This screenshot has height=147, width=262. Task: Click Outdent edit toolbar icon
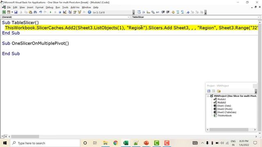tap(168, 12)
